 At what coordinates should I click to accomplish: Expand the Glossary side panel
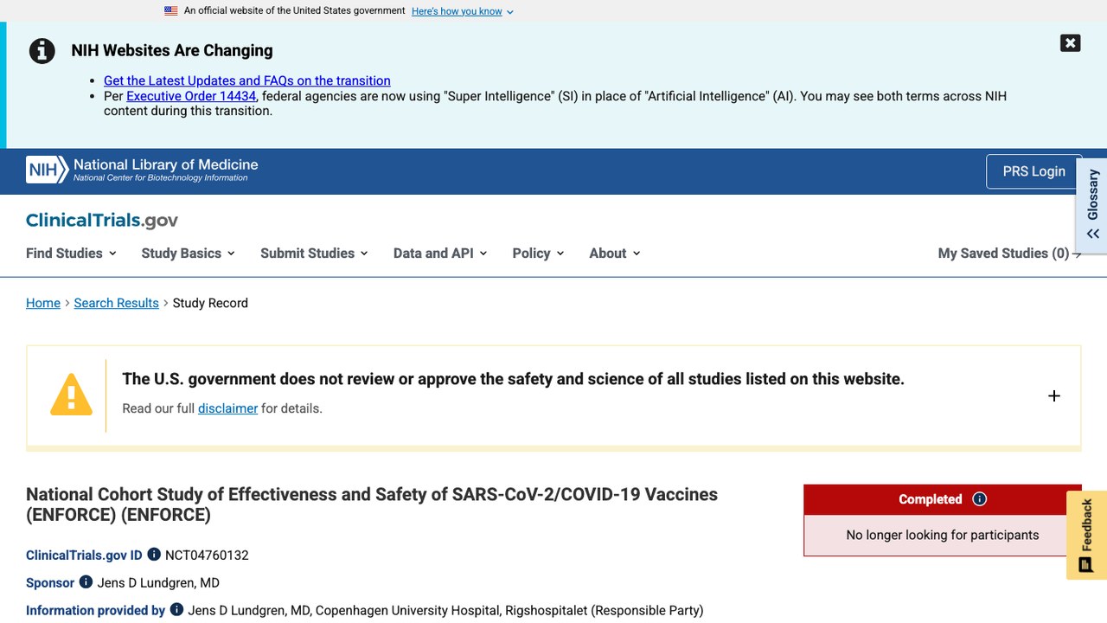(1092, 205)
